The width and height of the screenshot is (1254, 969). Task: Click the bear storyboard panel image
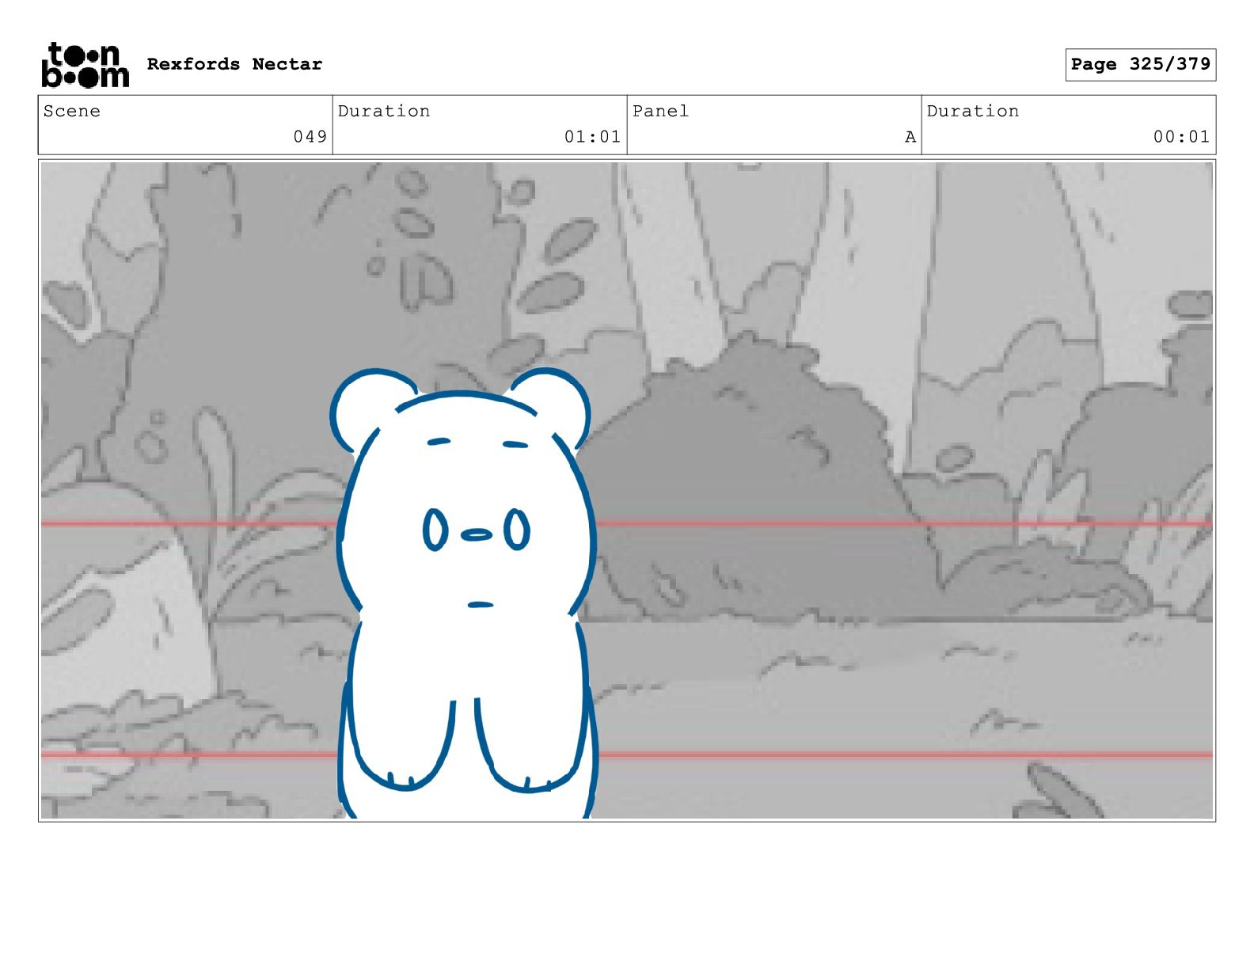click(627, 490)
